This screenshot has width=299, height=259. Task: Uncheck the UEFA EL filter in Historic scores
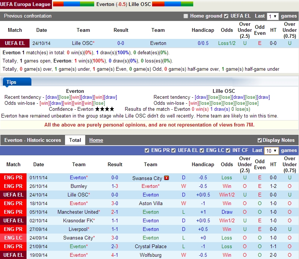point(173,150)
